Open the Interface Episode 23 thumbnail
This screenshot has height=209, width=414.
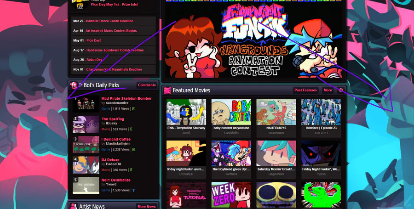[321, 112]
